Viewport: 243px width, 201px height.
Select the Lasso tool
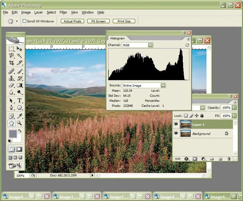(x=11, y=55)
